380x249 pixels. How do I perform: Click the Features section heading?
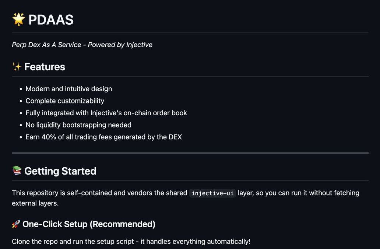[45, 67]
